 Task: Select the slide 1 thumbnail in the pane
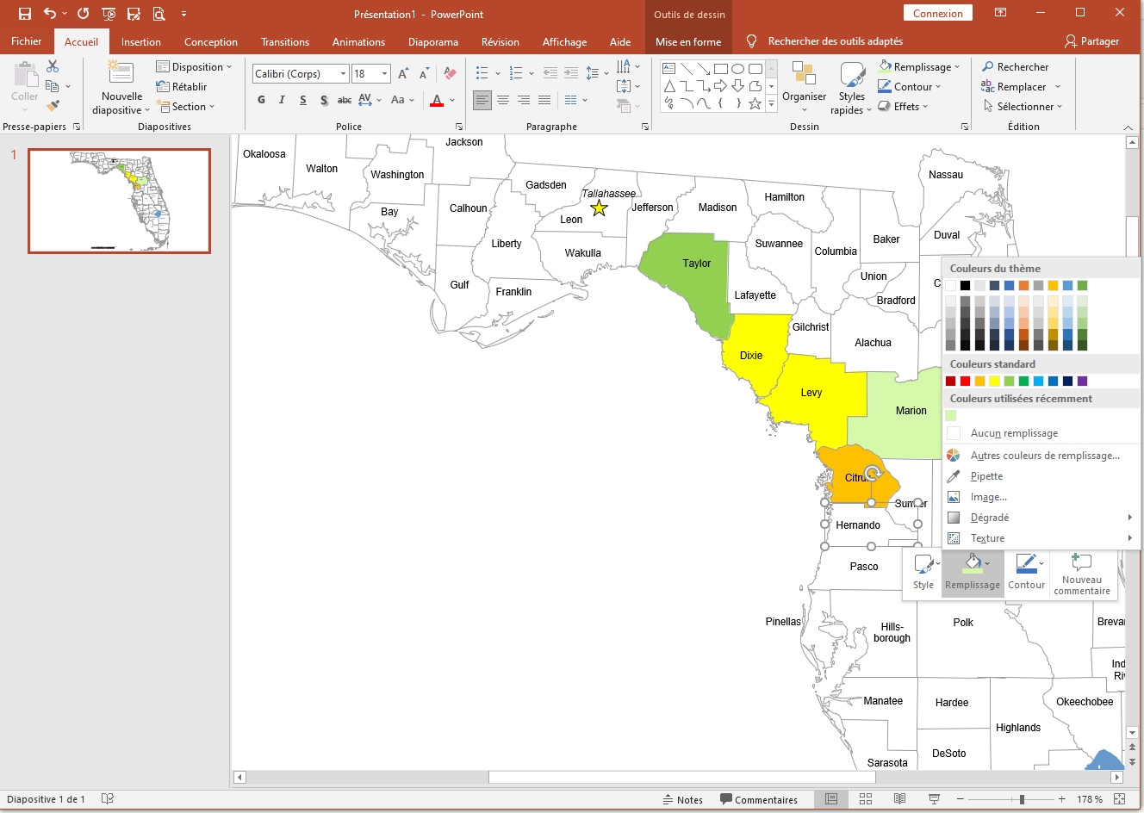pyautogui.click(x=119, y=201)
